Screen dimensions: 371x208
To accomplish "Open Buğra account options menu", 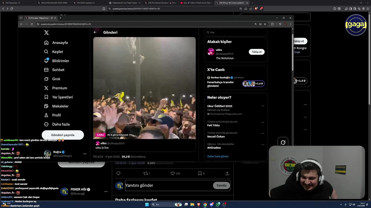I will click(x=85, y=154).
